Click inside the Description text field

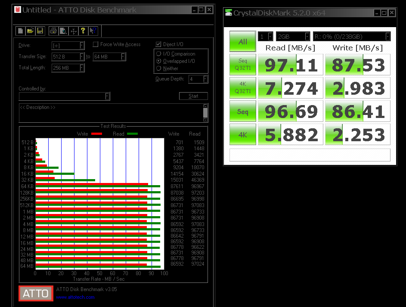pyautogui.click(x=110, y=113)
